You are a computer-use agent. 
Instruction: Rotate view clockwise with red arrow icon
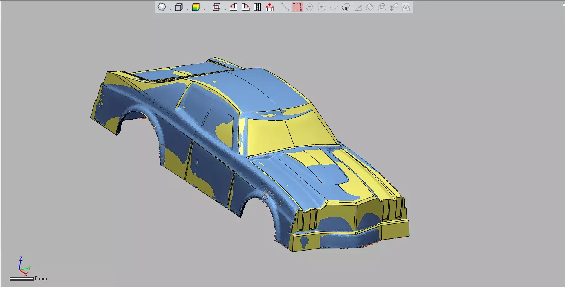click(x=245, y=7)
